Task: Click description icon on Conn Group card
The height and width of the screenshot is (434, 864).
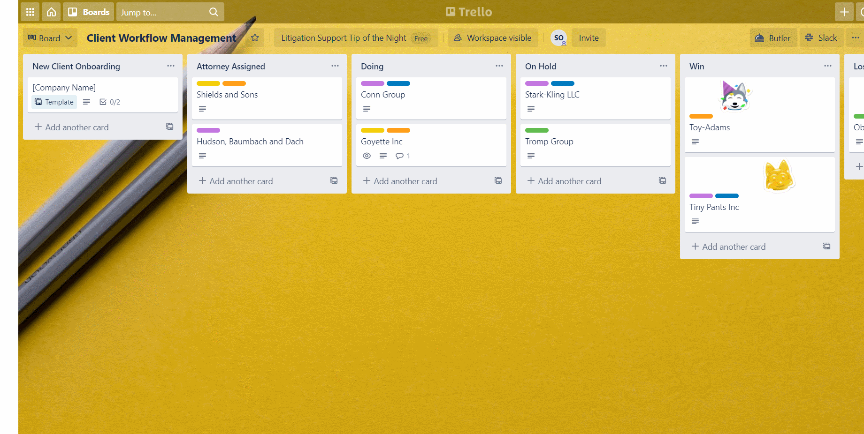Action: [x=367, y=109]
